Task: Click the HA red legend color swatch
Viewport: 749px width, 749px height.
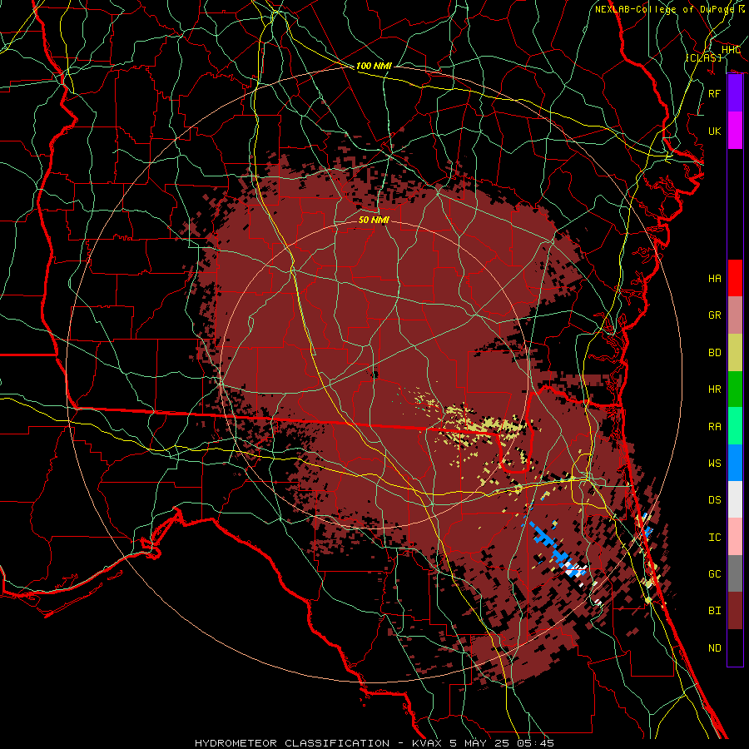Action: pyautogui.click(x=735, y=278)
